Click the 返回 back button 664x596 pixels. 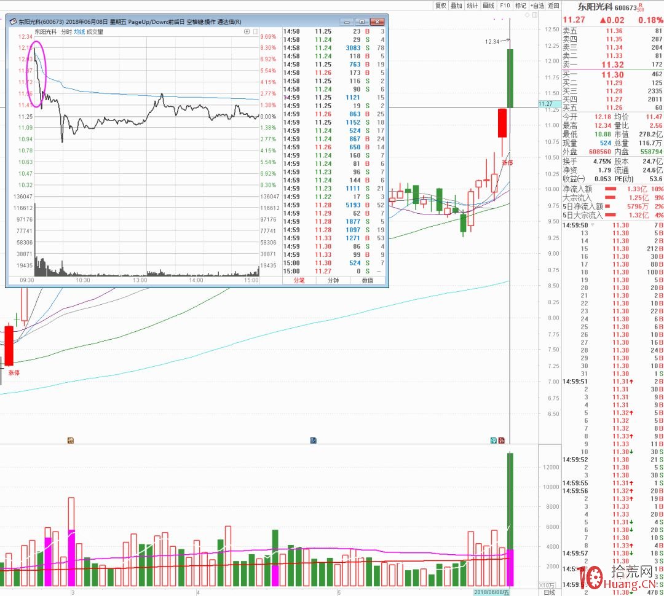coord(553,6)
